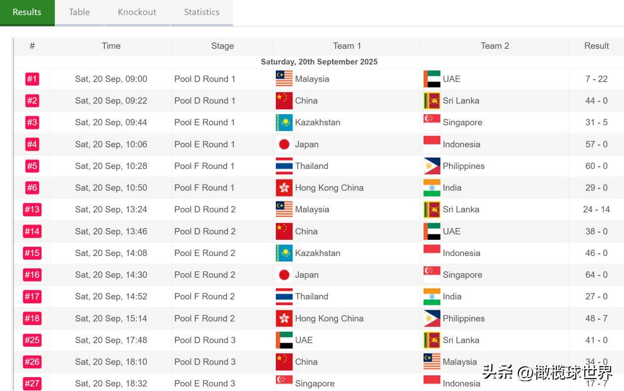Open match #1 badge
The height and width of the screenshot is (391, 624).
click(x=32, y=79)
